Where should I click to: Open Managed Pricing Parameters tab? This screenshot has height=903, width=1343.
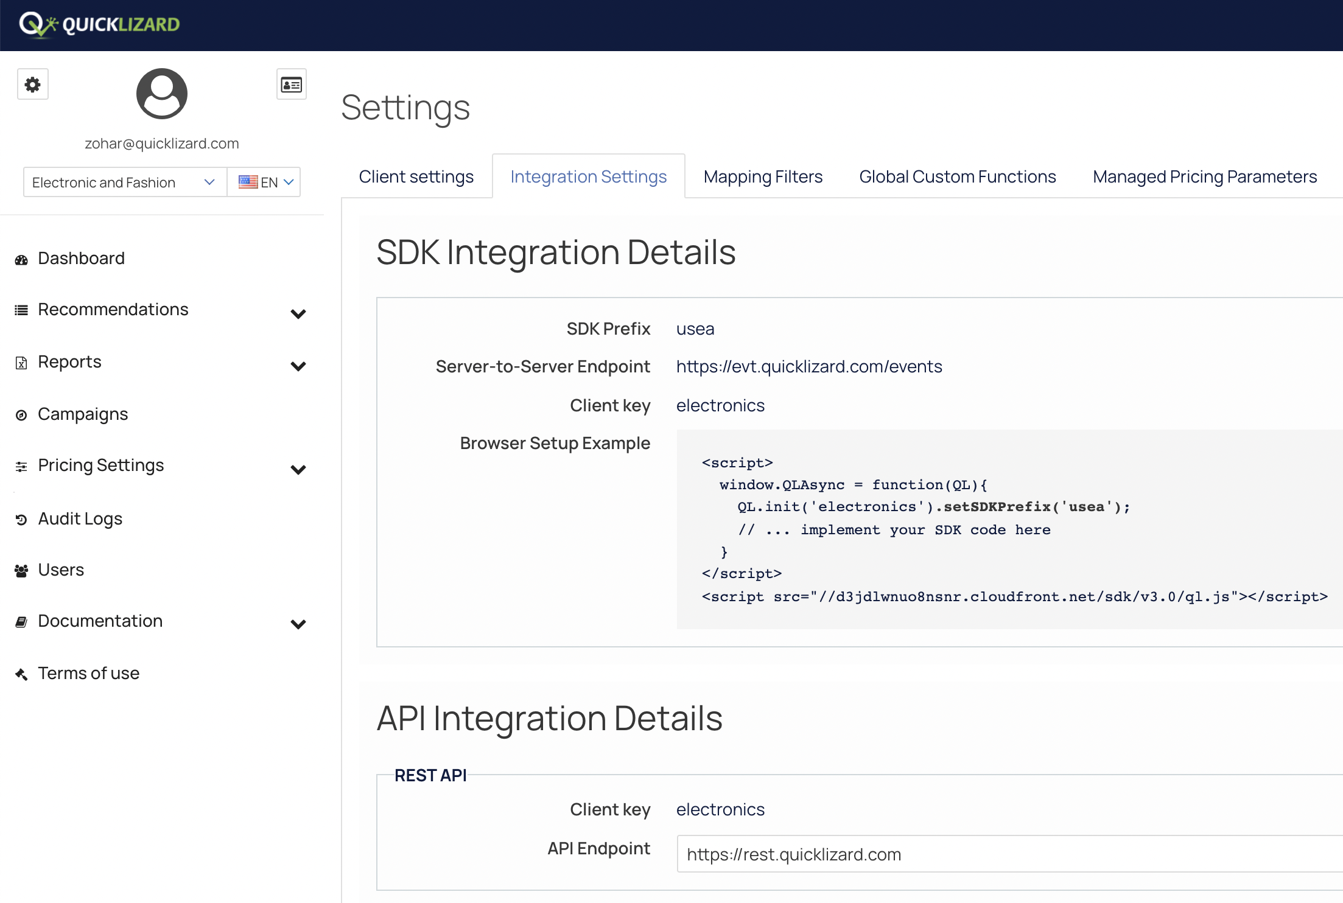[1204, 177]
